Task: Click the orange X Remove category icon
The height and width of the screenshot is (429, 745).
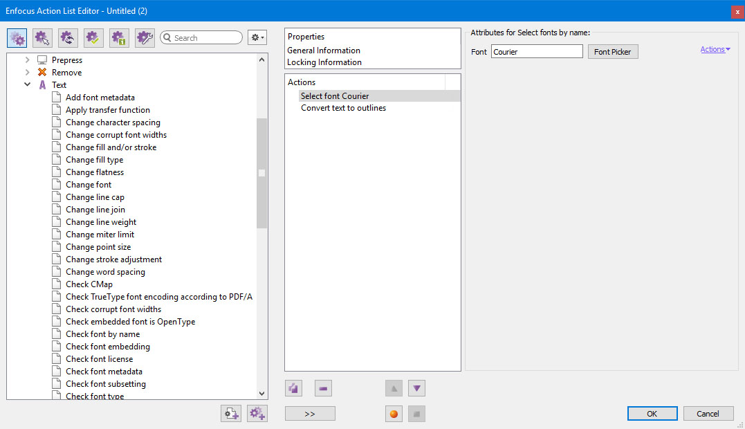Action: [x=42, y=72]
